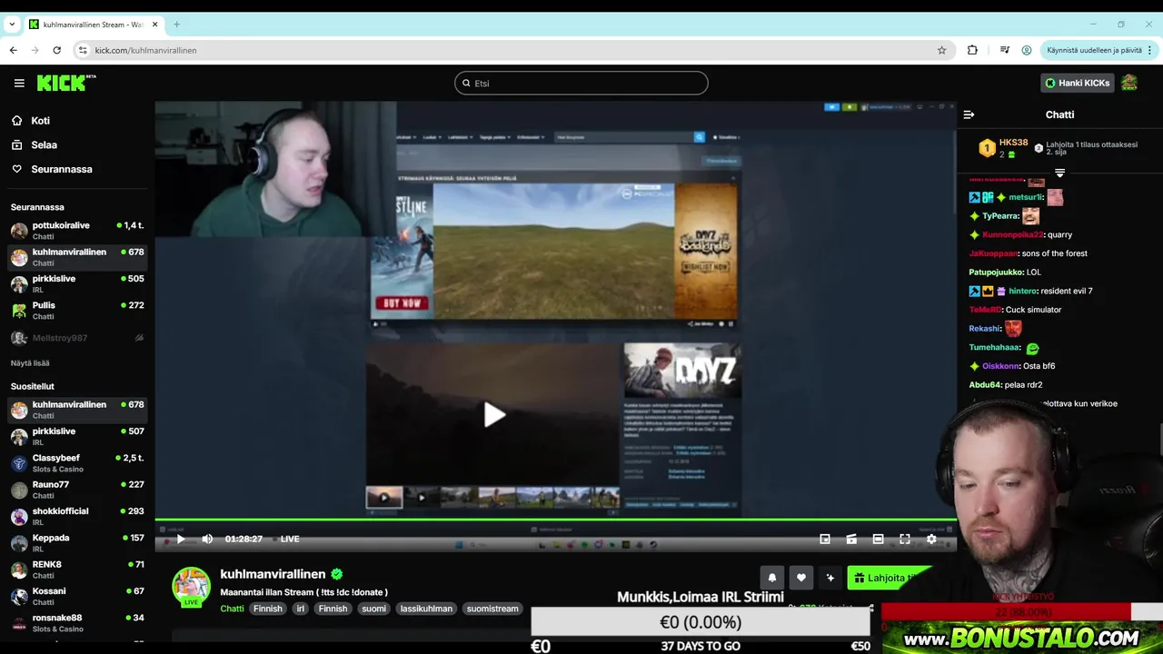Image resolution: width=1163 pixels, height=654 pixels.
Task: Click the green Lahjoita gift button
Action: (892, 577)
